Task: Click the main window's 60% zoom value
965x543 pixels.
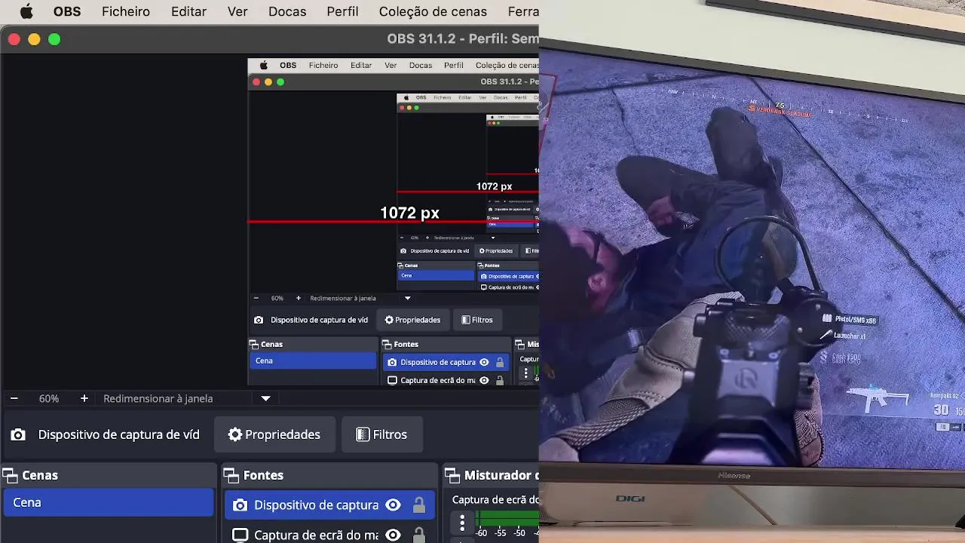Action: [49, 398]
